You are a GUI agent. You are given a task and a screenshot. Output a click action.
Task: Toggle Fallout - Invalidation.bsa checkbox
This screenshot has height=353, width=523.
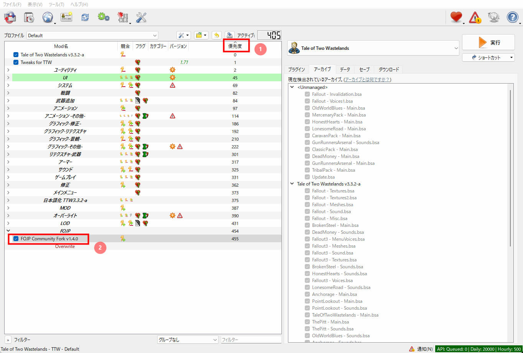coord(307,94)
